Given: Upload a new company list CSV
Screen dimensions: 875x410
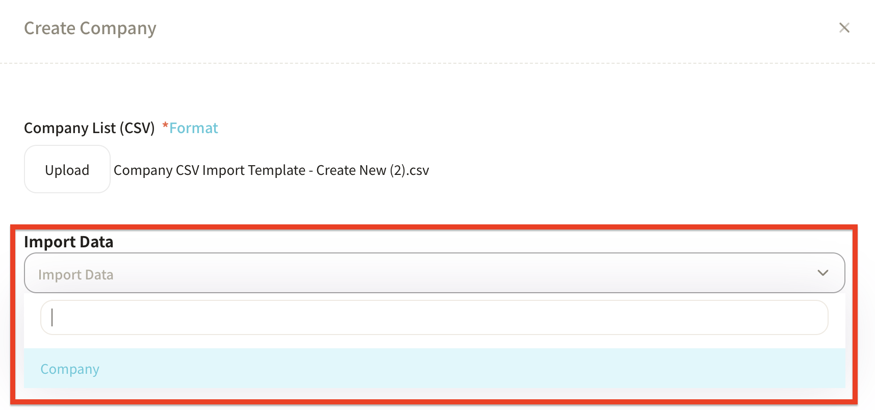Looking at the screenshot, I should 67,169.
